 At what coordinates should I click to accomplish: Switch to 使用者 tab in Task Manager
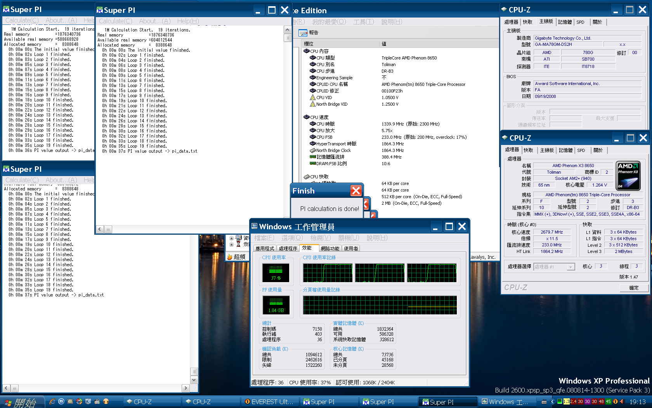(351, 248)
